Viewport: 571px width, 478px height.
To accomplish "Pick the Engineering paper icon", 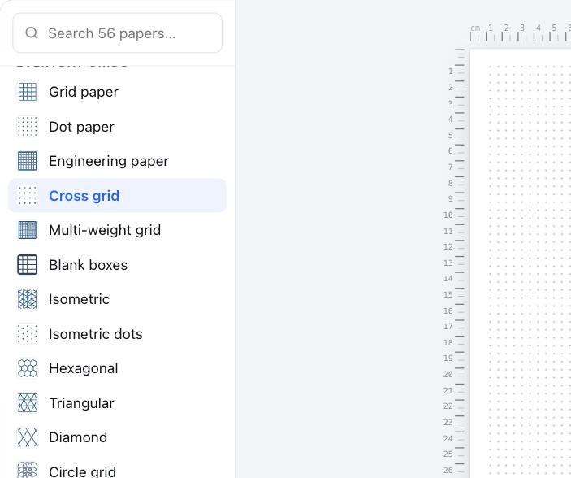I will [28, 161].
